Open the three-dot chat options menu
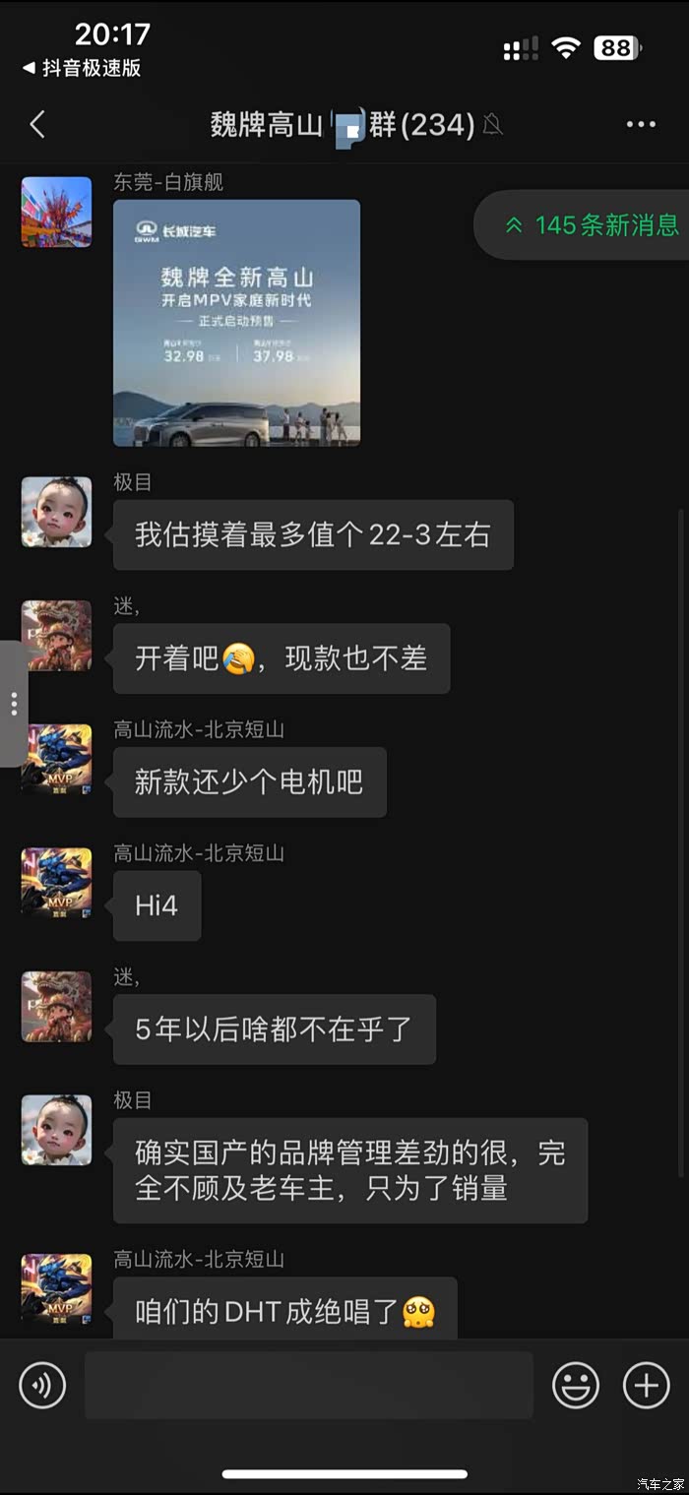689x1495 pixels. click(x=641, y=125)
